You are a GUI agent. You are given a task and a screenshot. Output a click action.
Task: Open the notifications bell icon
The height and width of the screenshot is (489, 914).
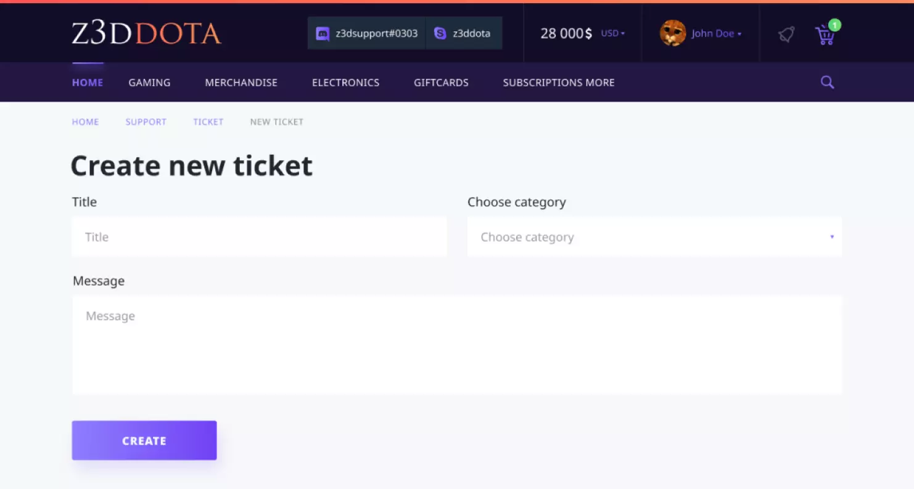(786, 34)
